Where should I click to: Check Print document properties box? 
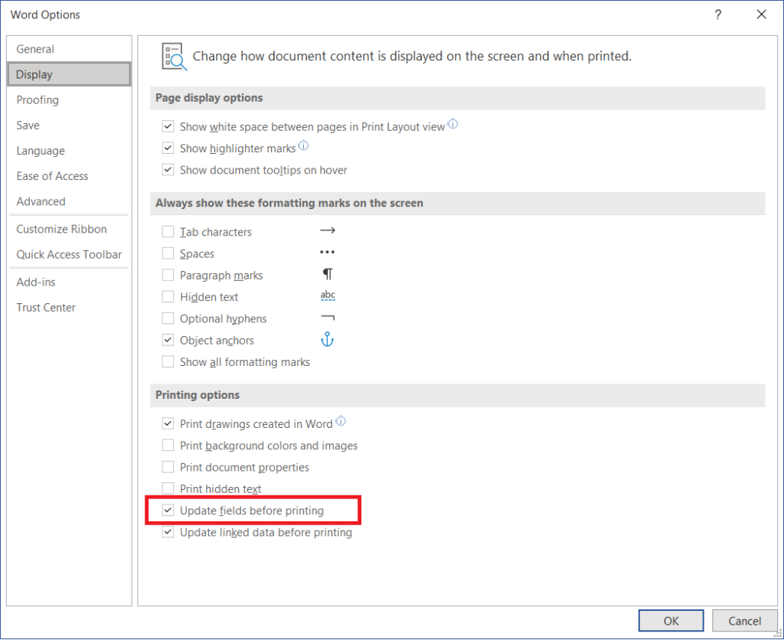(x=168, y=467)
